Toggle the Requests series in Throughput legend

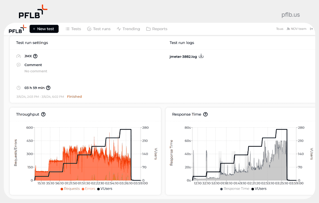click(x=70, y=189)
